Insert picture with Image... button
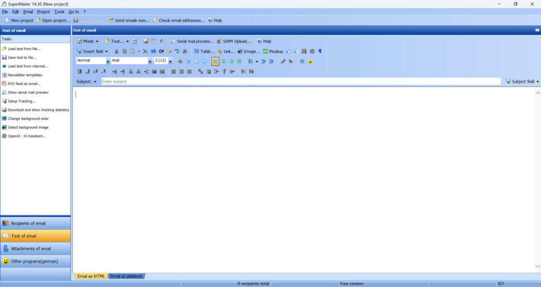This screenshot has height=287, width=541. click(248, 51)
